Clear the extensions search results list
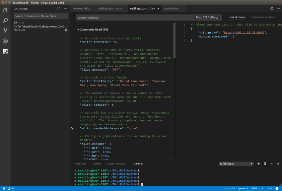 [59, 9]
